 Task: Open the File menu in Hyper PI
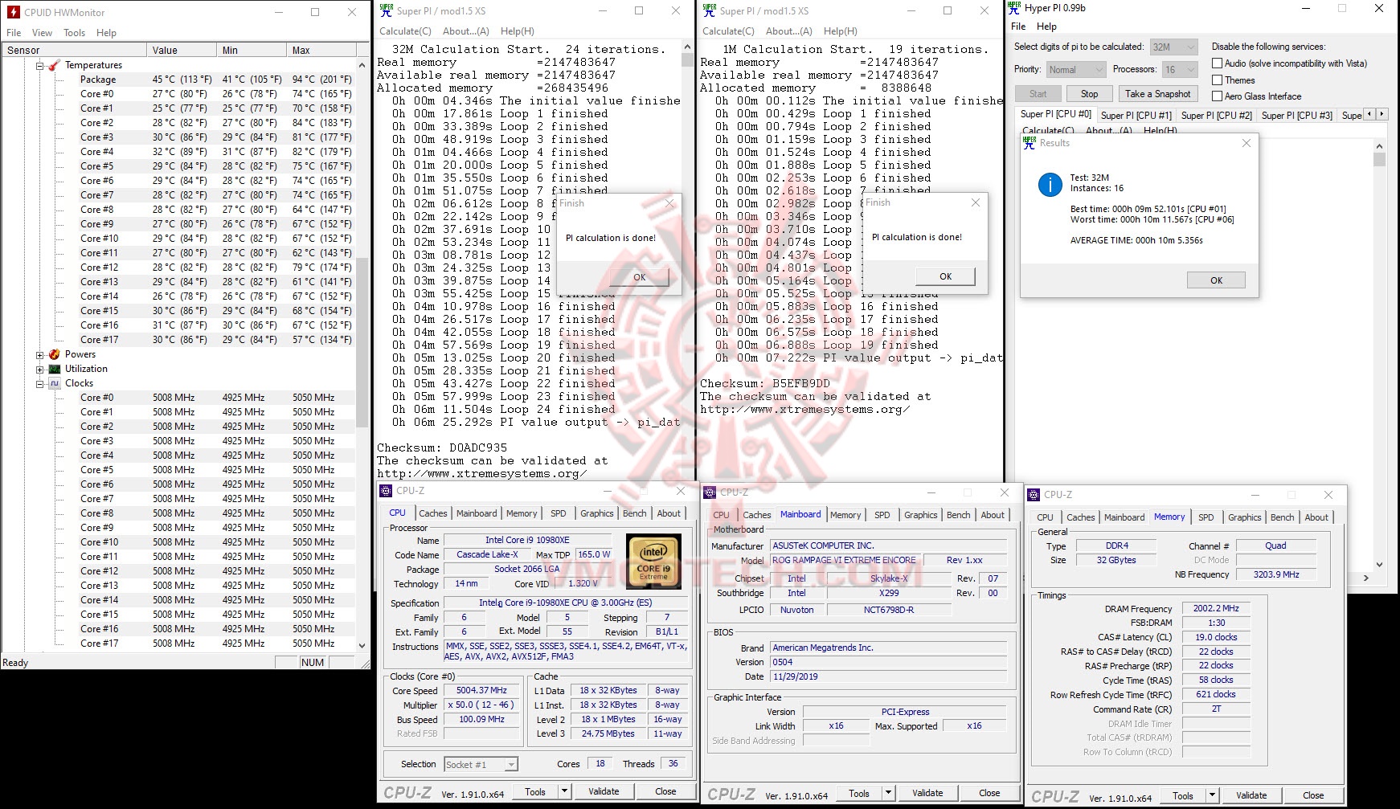pyautogui.click(x=1018, y=27)
